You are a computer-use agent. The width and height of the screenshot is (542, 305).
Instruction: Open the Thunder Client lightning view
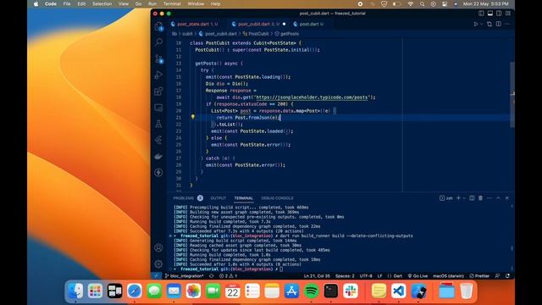(158, 173)
